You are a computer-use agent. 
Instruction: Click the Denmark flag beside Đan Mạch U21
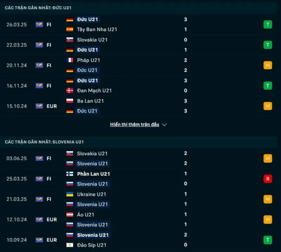click(69, 90)
